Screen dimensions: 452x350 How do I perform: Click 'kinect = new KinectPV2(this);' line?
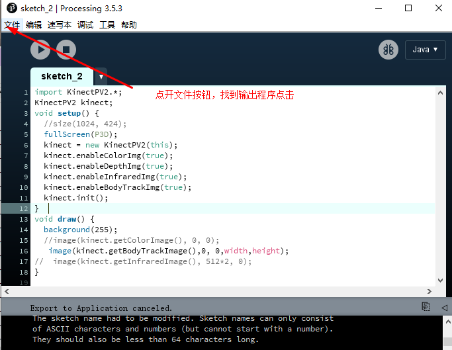[111, 145]
